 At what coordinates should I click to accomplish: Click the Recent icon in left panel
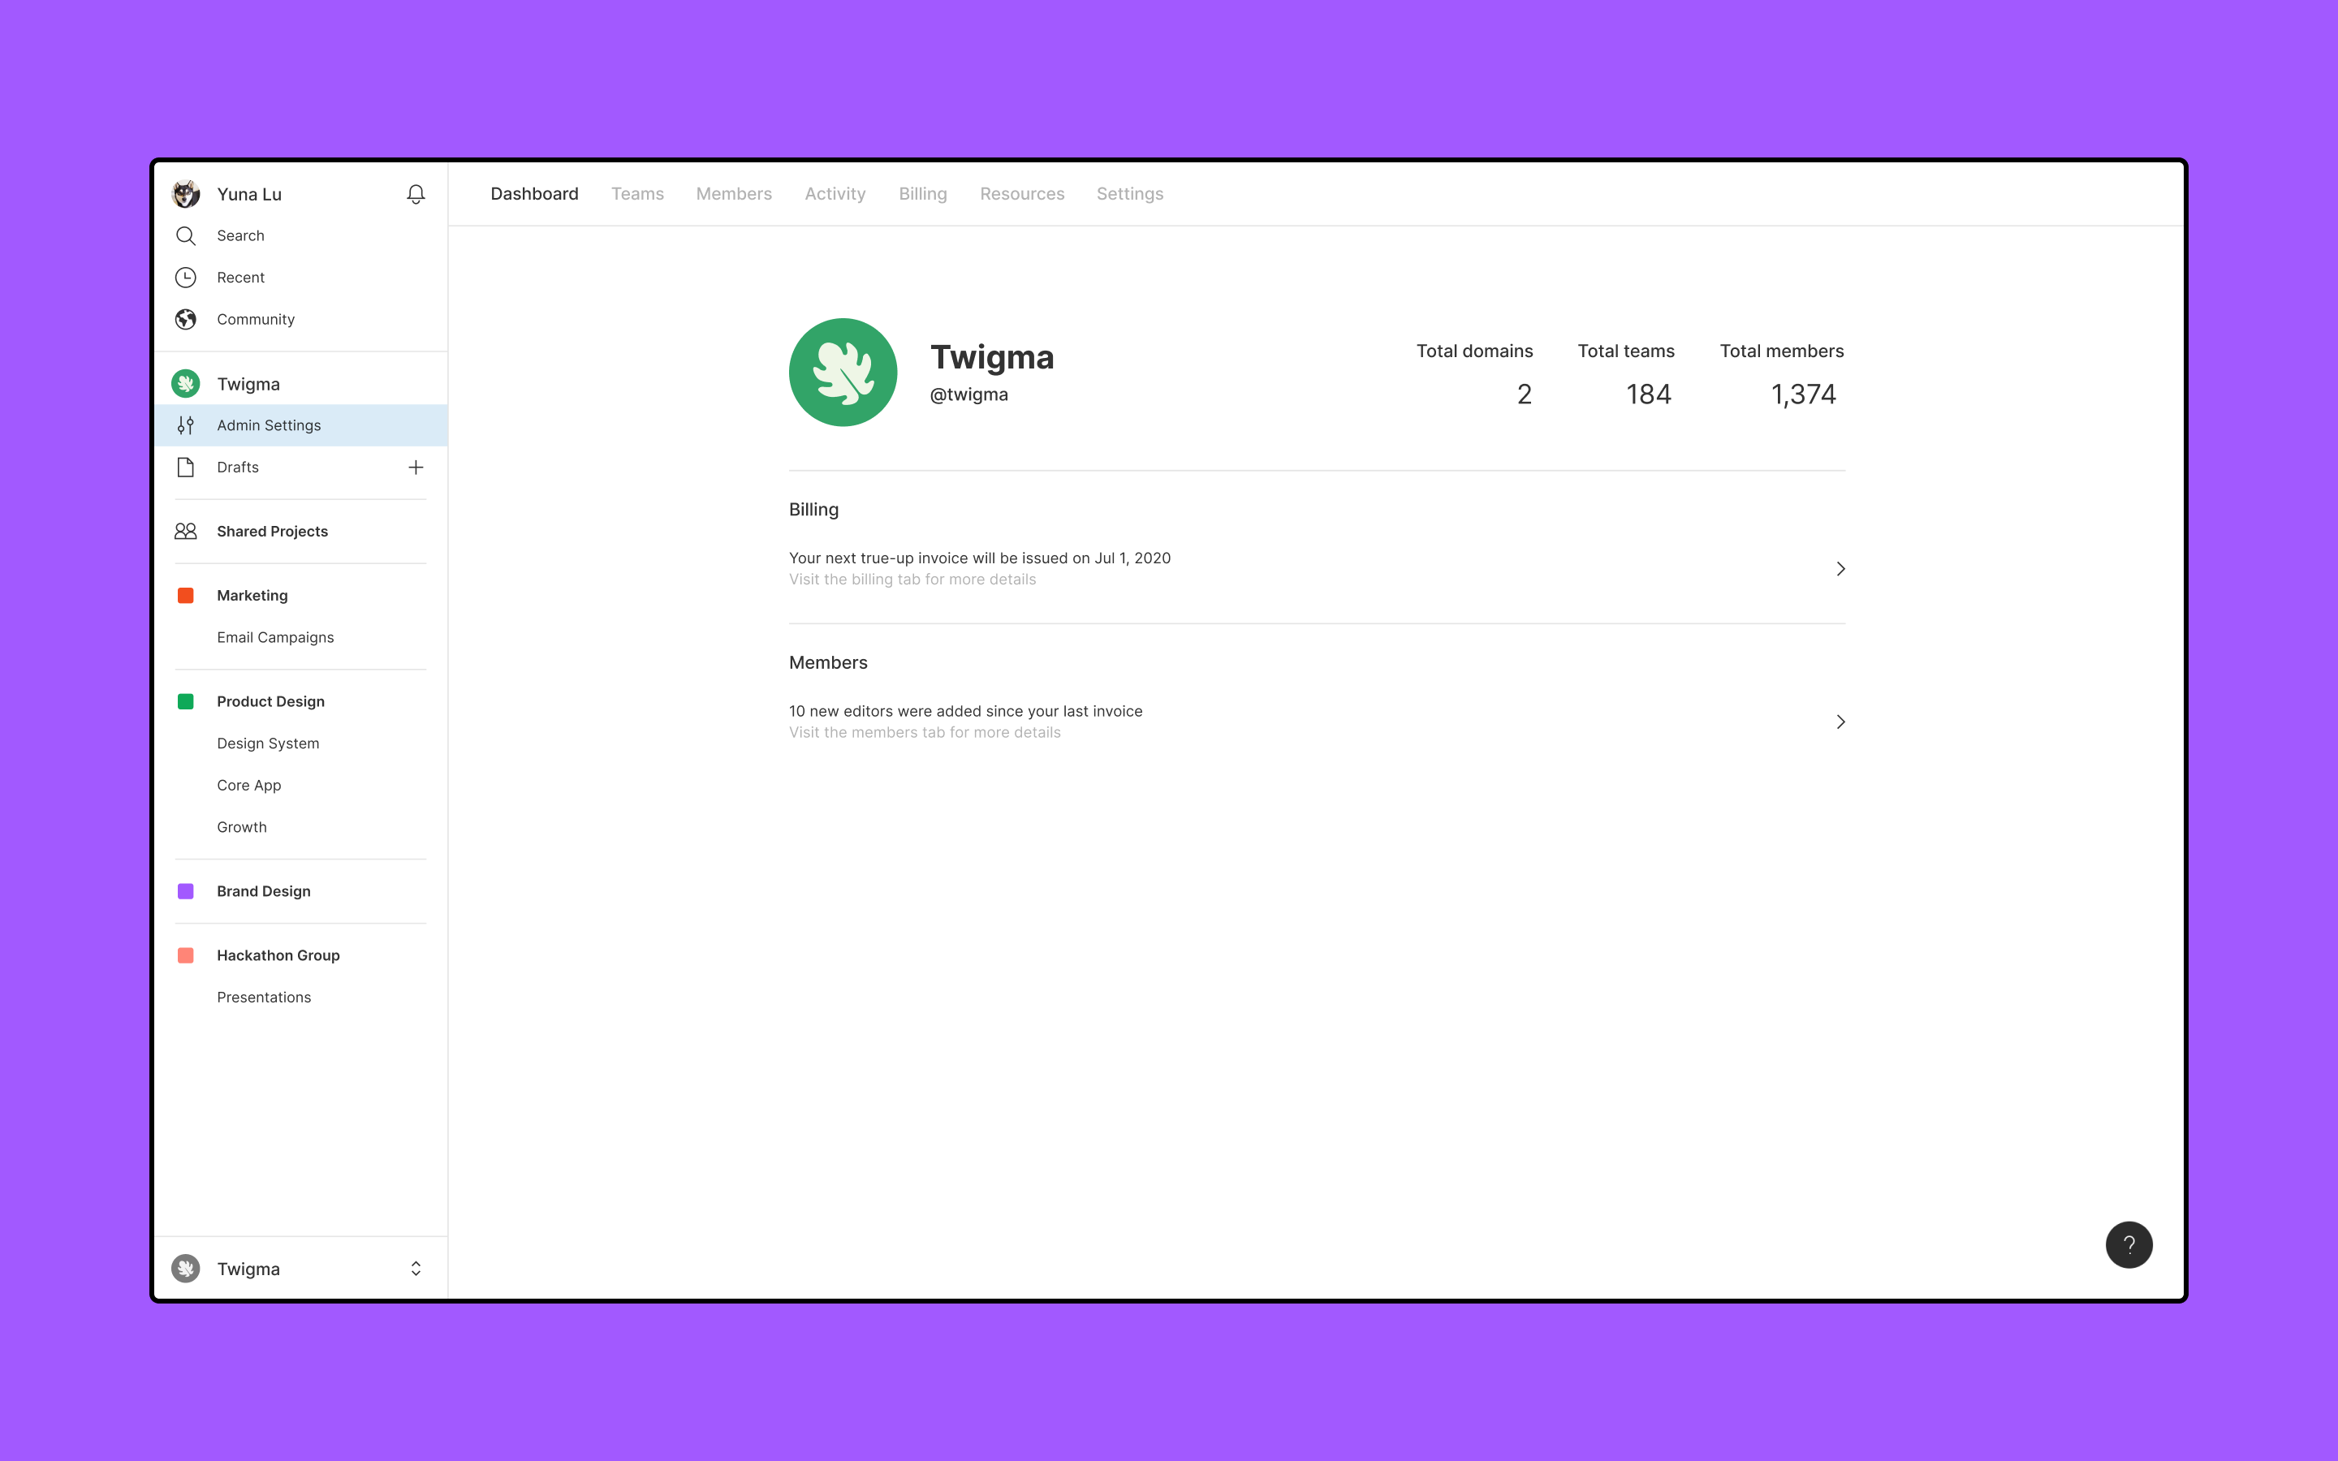188,276
